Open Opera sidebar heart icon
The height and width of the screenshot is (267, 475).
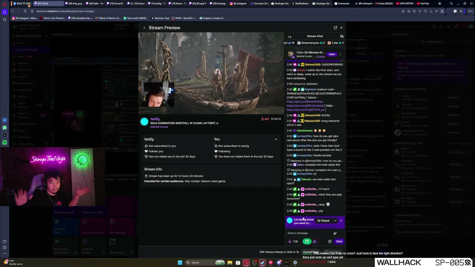click(x=4, y=241)
